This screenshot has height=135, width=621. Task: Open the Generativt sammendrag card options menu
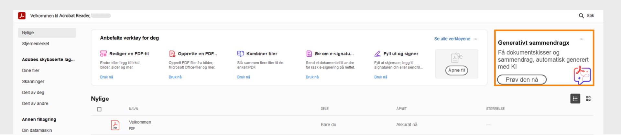coord(582,39)
